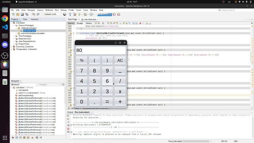Click the + button on the calculator
This screenshot has height=143, width=254.
click(x=120, y=102)
